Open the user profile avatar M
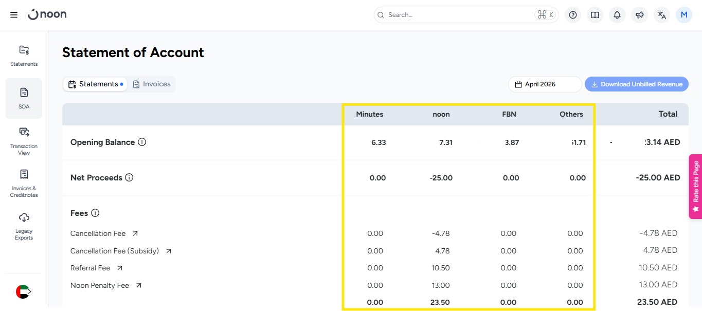This screenshot has height=311, width=702. point(684,15)
